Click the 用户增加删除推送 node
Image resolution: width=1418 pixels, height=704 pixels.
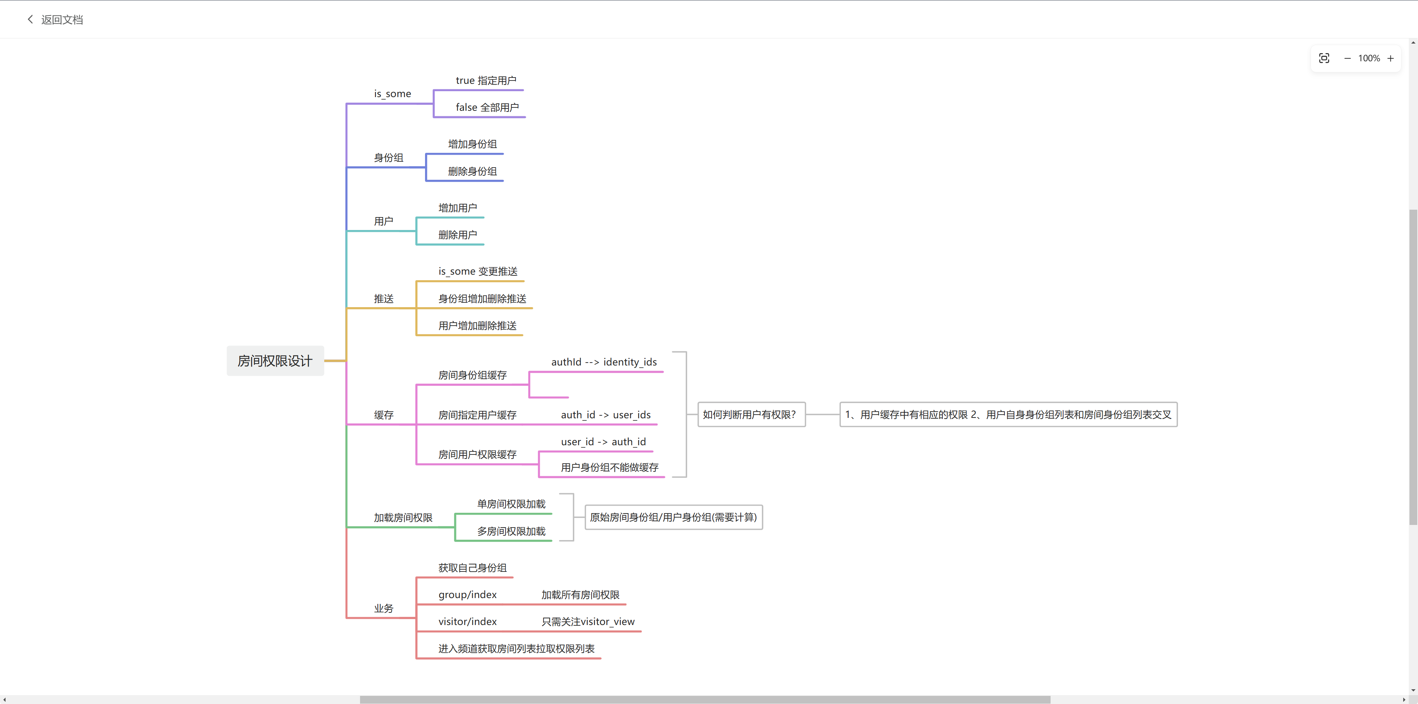coord(477,326)
